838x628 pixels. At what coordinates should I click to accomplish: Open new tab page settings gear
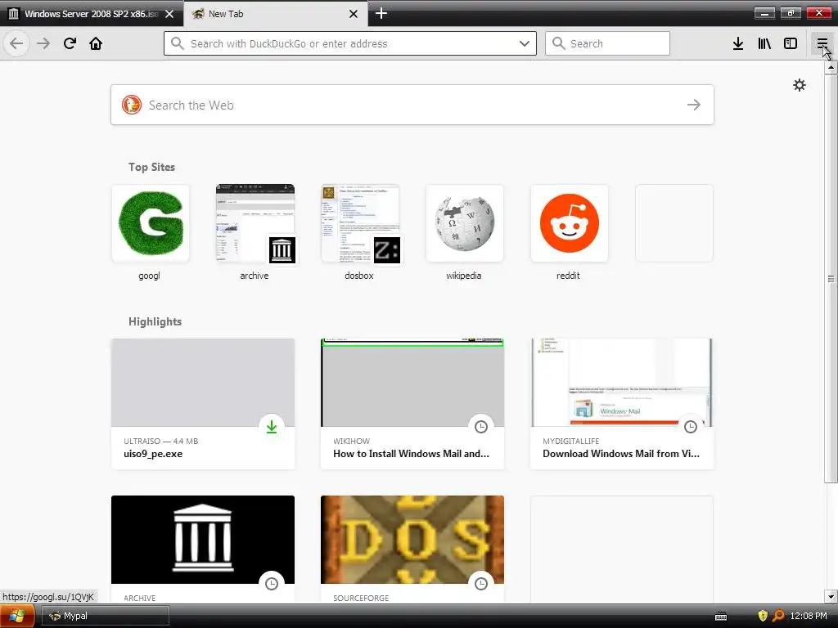(x=799, y=85)
